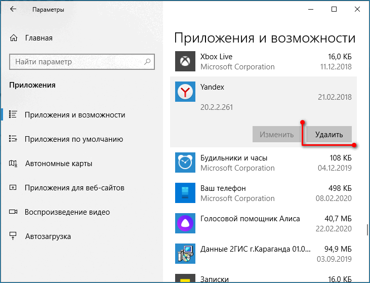Select Приложения для веб-сайтов
This screenshot has height=283, width=370.
pyautogui.click(x=74, y=188)
